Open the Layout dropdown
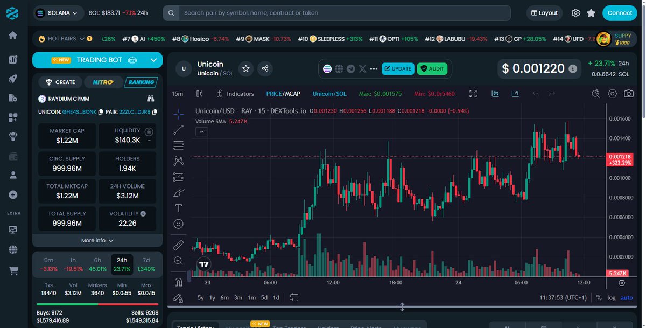 pos(544,13)
